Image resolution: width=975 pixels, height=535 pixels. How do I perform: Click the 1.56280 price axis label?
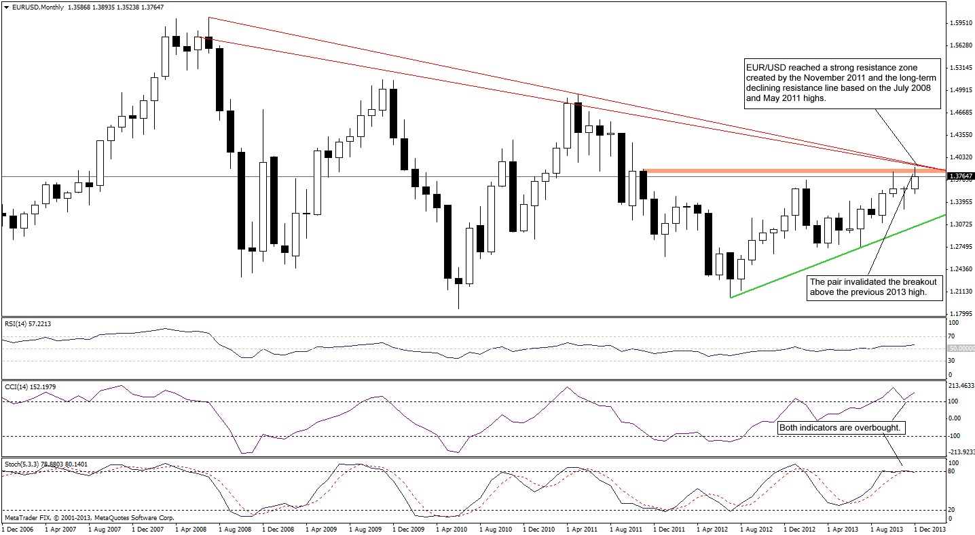(960, 45)
